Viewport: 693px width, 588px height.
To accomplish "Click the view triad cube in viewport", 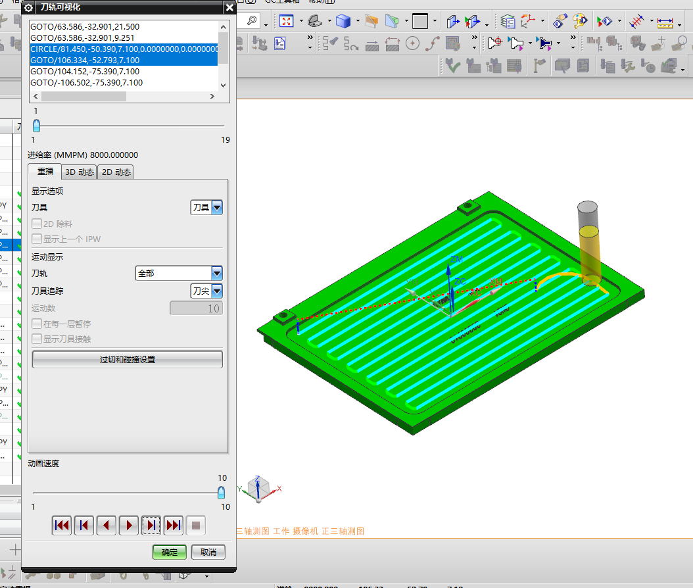I will coord(258,489).
